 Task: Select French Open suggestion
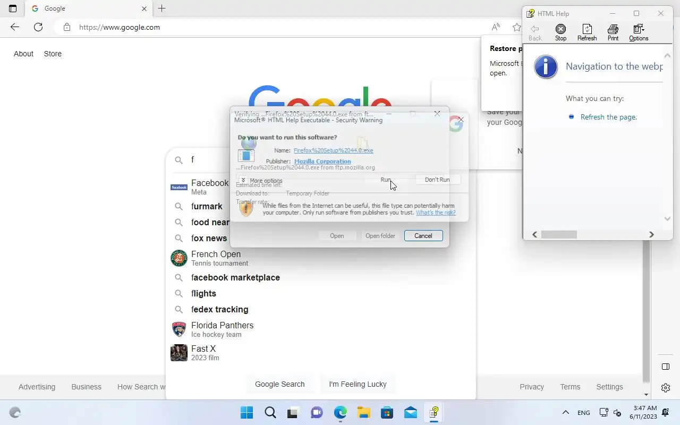click(320, 258)
